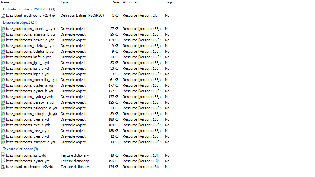Click the bzzz_mushrooms_knife_a.ydr drawable icon
The width and height of the screenshot is (315, 177).
click(3, 57)
